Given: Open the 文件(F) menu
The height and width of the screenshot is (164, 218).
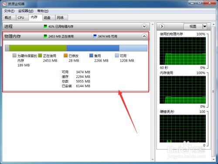Looking at the screenshot, I should pyautogui.click(x=9, y=11).
